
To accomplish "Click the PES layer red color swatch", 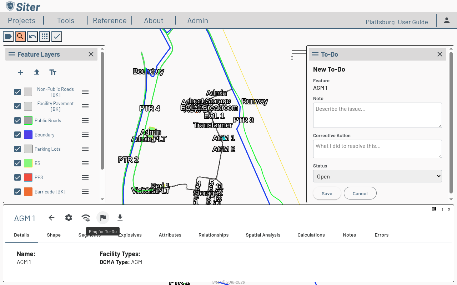I will click(x=28, y=177).
